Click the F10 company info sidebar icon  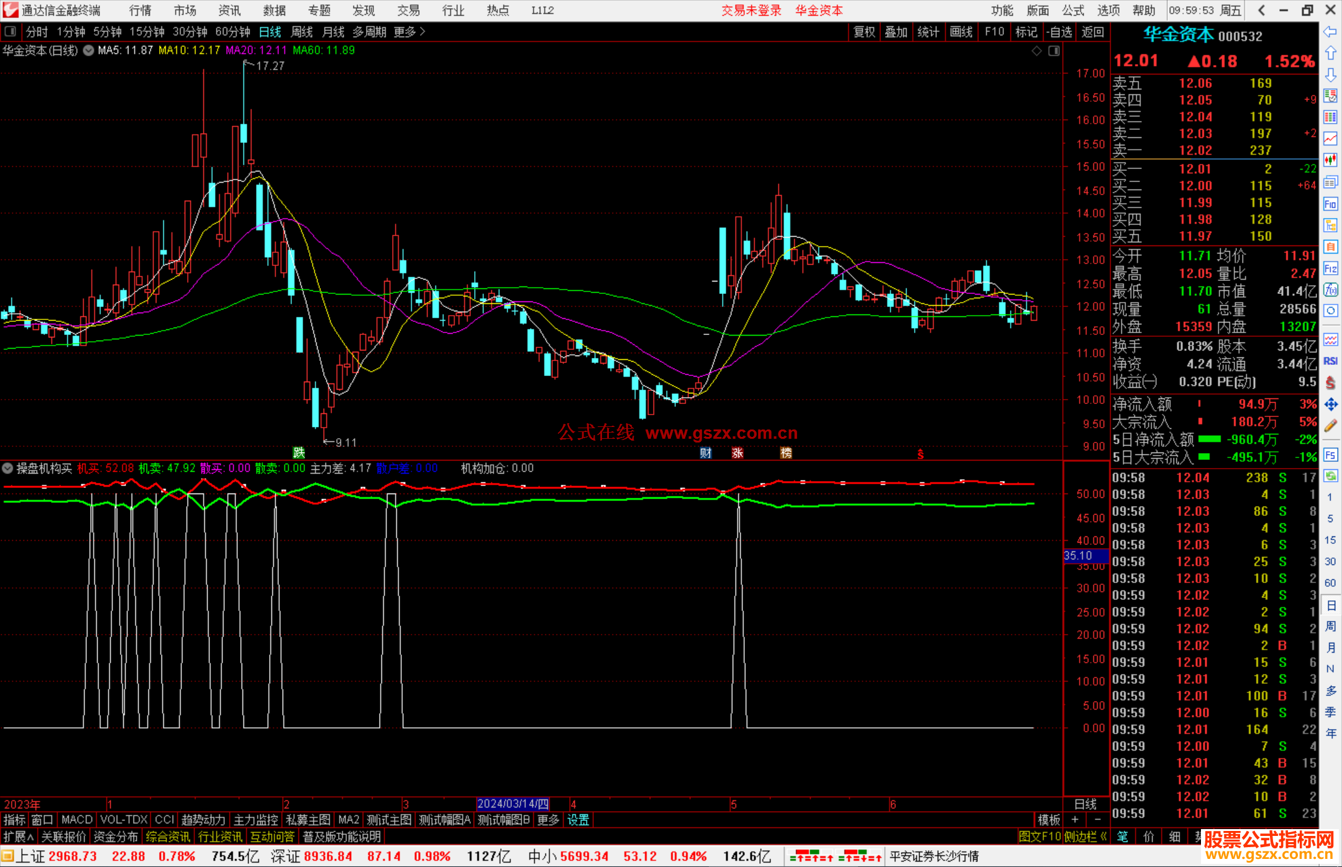[1330, 204]
